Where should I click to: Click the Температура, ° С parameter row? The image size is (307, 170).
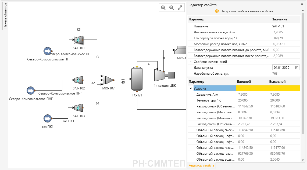(244, 100)
